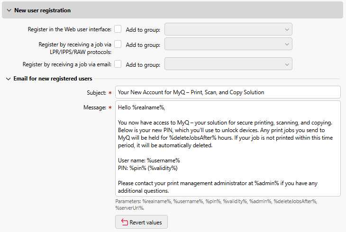Collapse the New user registration section

point(9,10)
